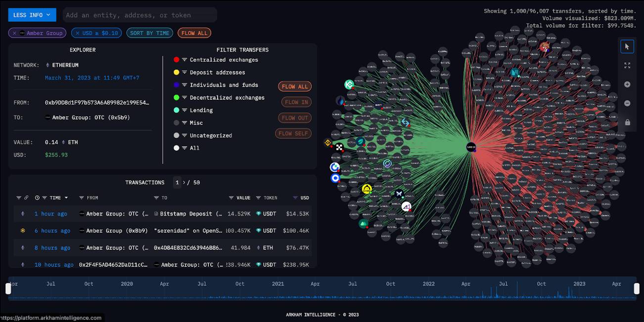
Task: Remove the USD ≥ $0.10 filter chip
Action: [77, 33]
